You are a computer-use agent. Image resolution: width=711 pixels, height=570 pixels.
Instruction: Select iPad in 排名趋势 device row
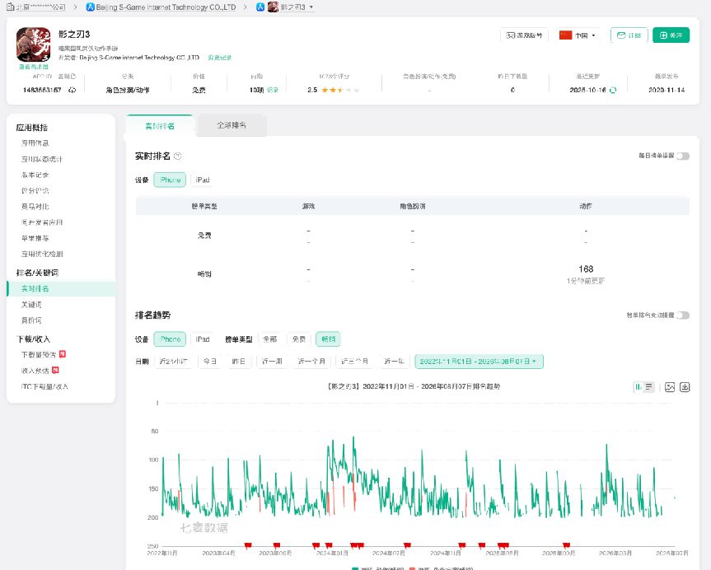(202, 339)
